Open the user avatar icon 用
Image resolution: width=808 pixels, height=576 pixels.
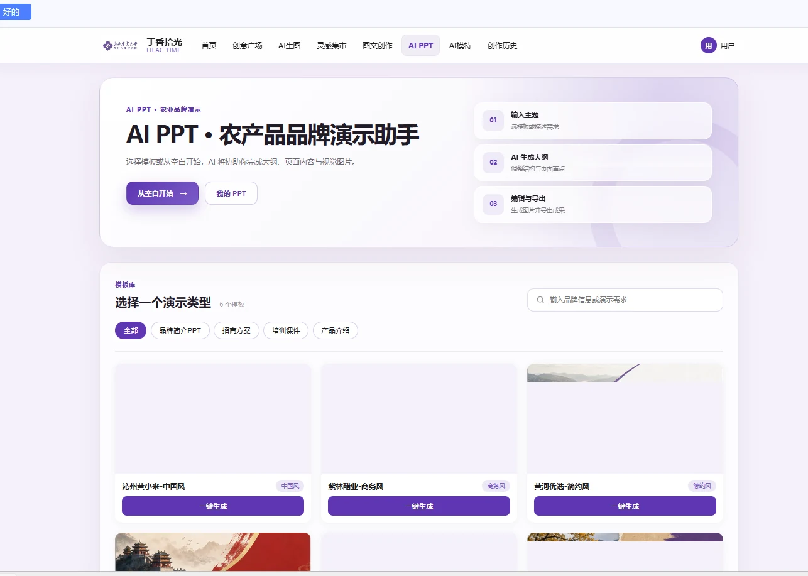click(x=709, y=45)
